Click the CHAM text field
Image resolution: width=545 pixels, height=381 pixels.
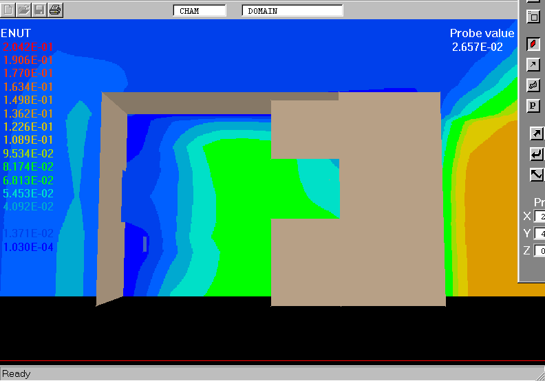[199, 11]
